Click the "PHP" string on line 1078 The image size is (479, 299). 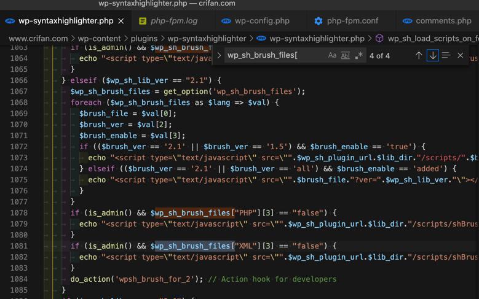click(245, 213)
